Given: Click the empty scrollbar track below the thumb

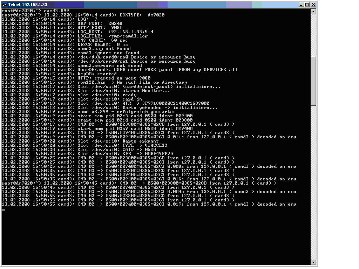Looking at the screenshot, I should [x=313, y=182].
